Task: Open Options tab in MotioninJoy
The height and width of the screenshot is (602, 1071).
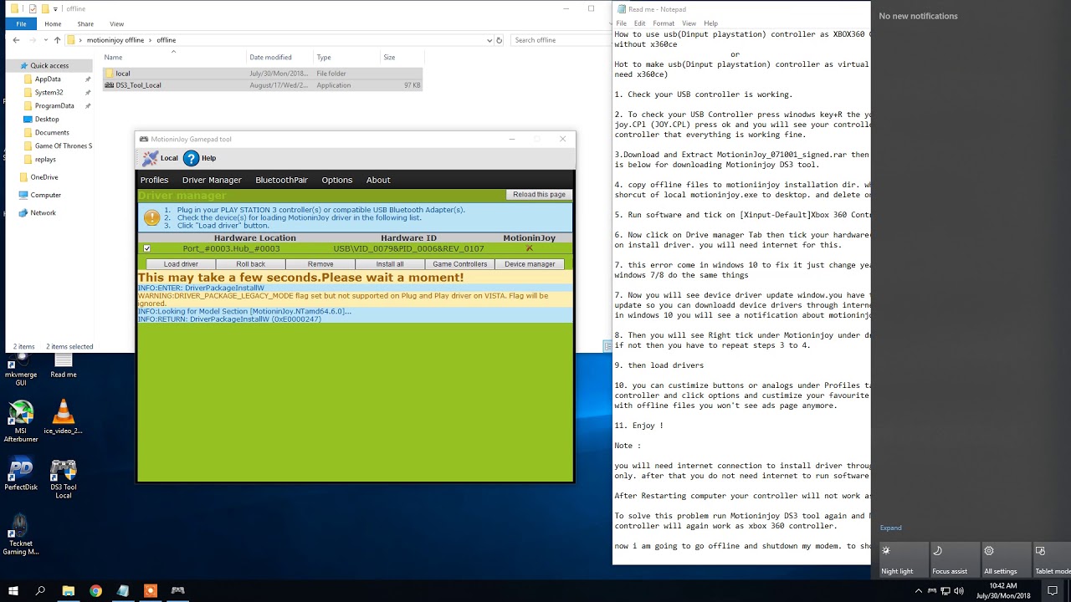Action: pos(337,180)
